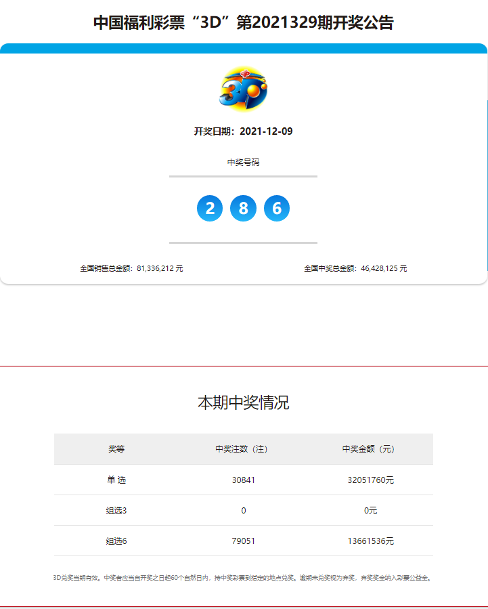Click the 中奖金额（元） column header
This screenshot has width=488, height=609.
[x=370, y=449]
